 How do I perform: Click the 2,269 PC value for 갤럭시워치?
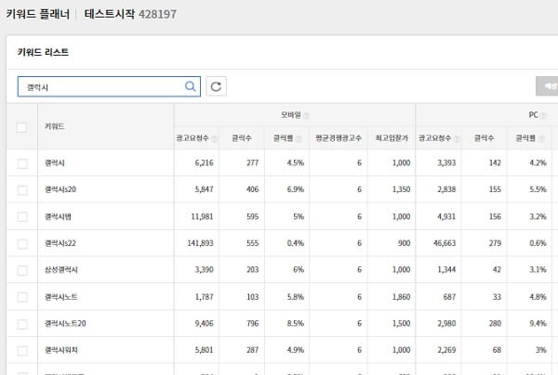click(446, 350)
